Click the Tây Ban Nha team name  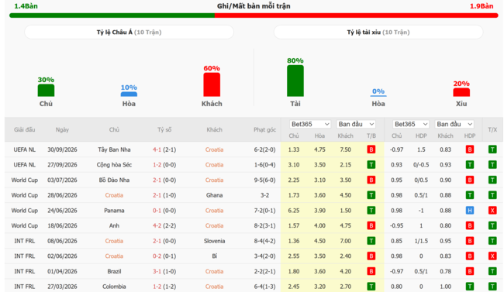pos(114,149)
